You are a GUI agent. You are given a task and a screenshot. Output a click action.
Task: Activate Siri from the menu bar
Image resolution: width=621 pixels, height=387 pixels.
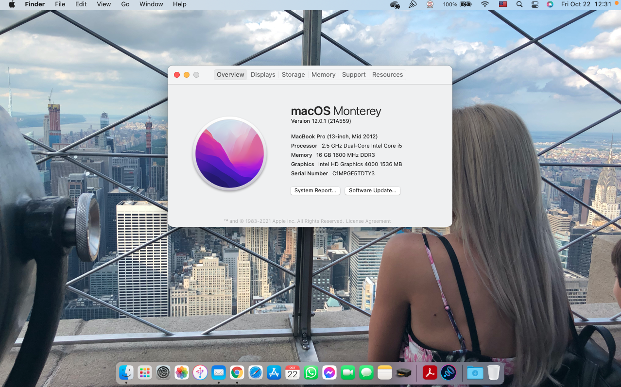pyautogui.click(x=550, y=4)
